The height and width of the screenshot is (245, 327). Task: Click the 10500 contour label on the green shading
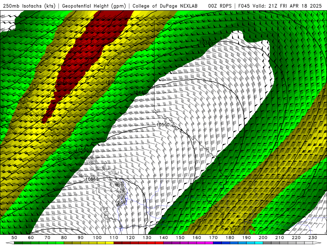(x=82, y=150)
